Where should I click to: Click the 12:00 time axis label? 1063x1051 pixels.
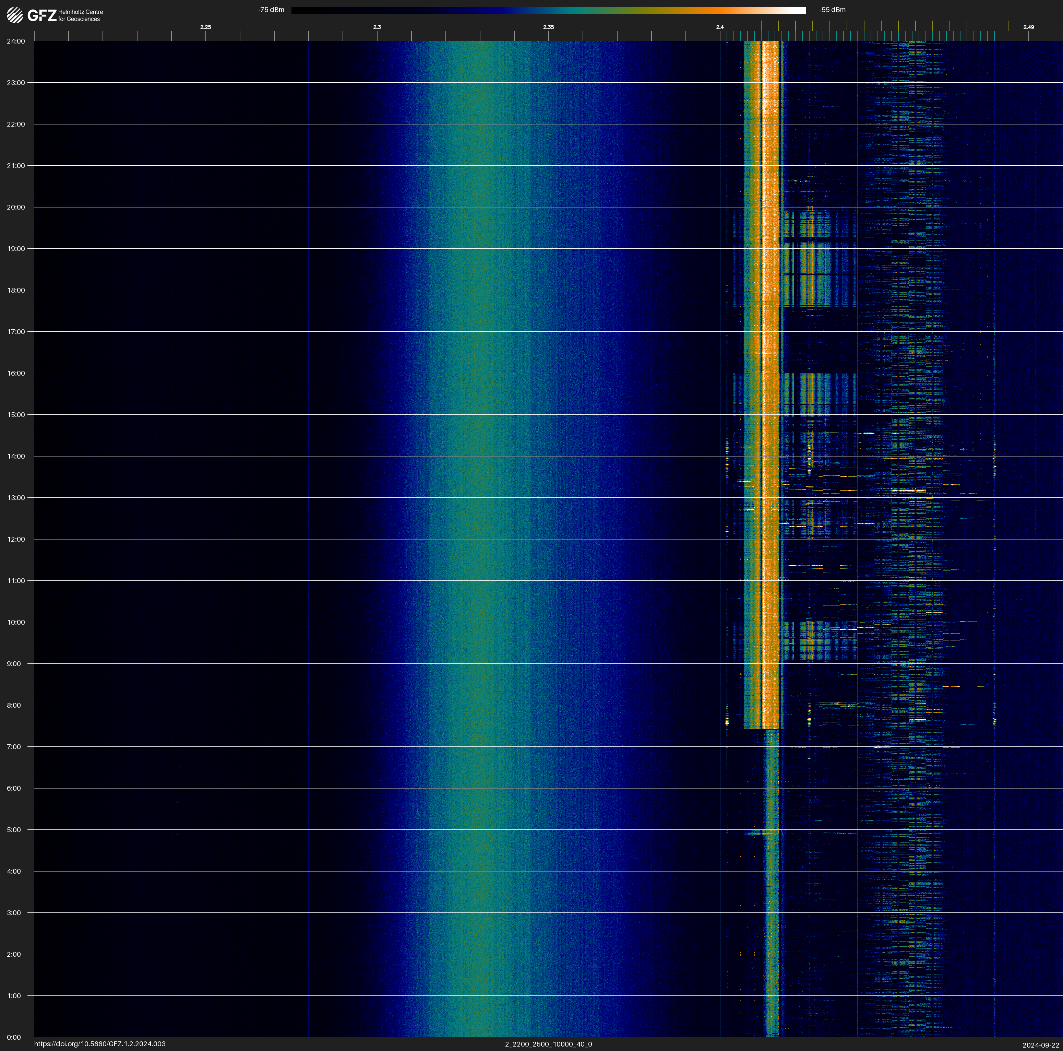click(x=16, y=539)
